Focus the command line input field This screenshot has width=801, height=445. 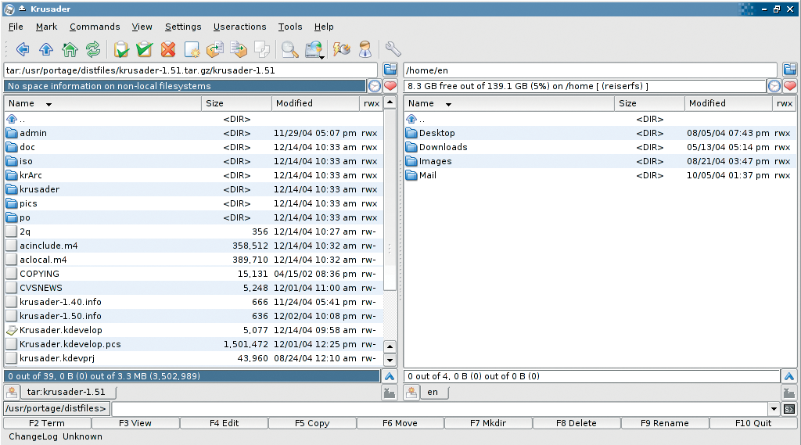[440, 409]
